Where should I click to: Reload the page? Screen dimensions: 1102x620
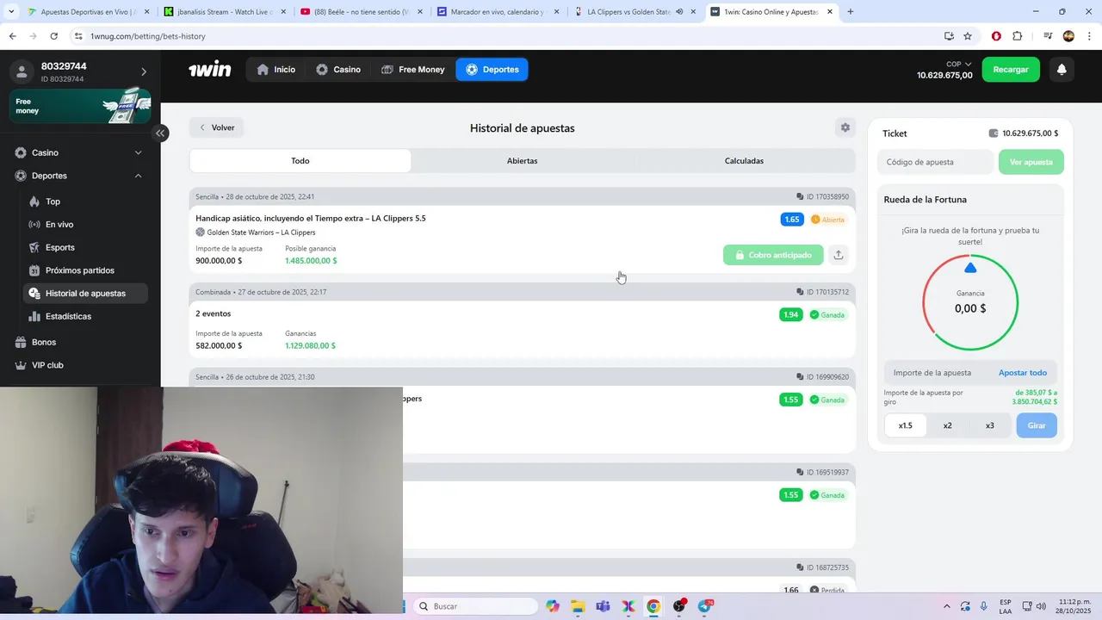point(53,36)
